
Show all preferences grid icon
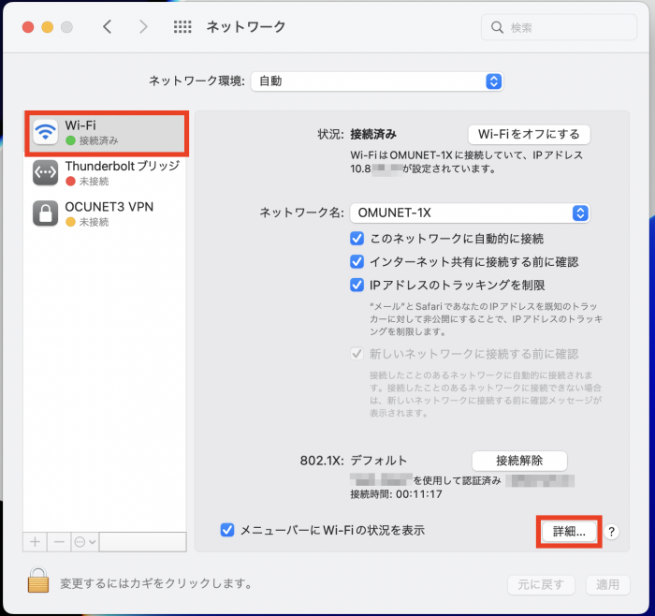click(x=182, y=27)
